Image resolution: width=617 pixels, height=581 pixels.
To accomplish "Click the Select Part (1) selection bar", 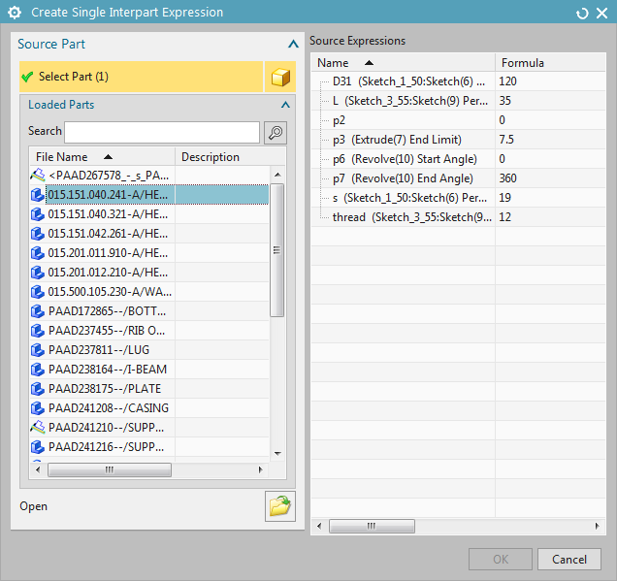I will pyautogui.click(x=142, y=77).
